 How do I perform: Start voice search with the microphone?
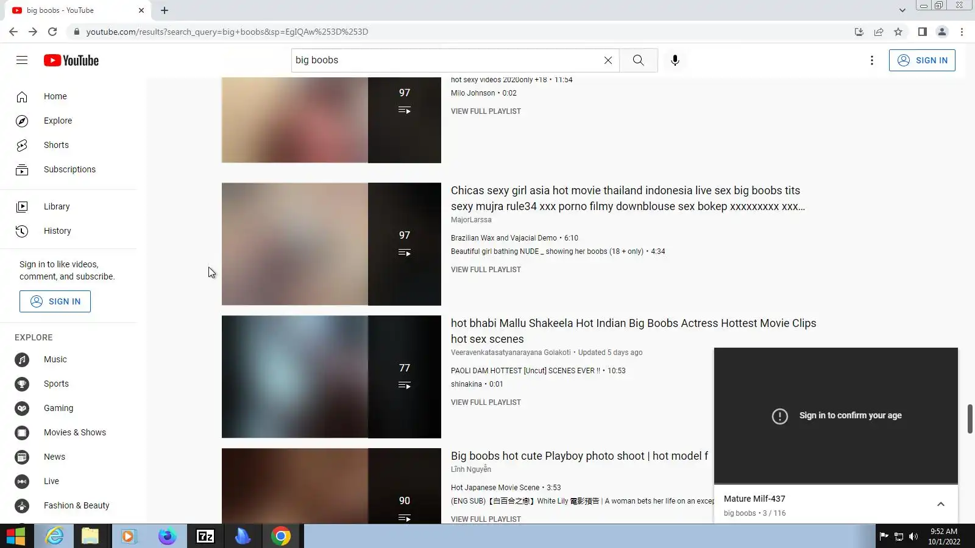click(x=675, y=60)
